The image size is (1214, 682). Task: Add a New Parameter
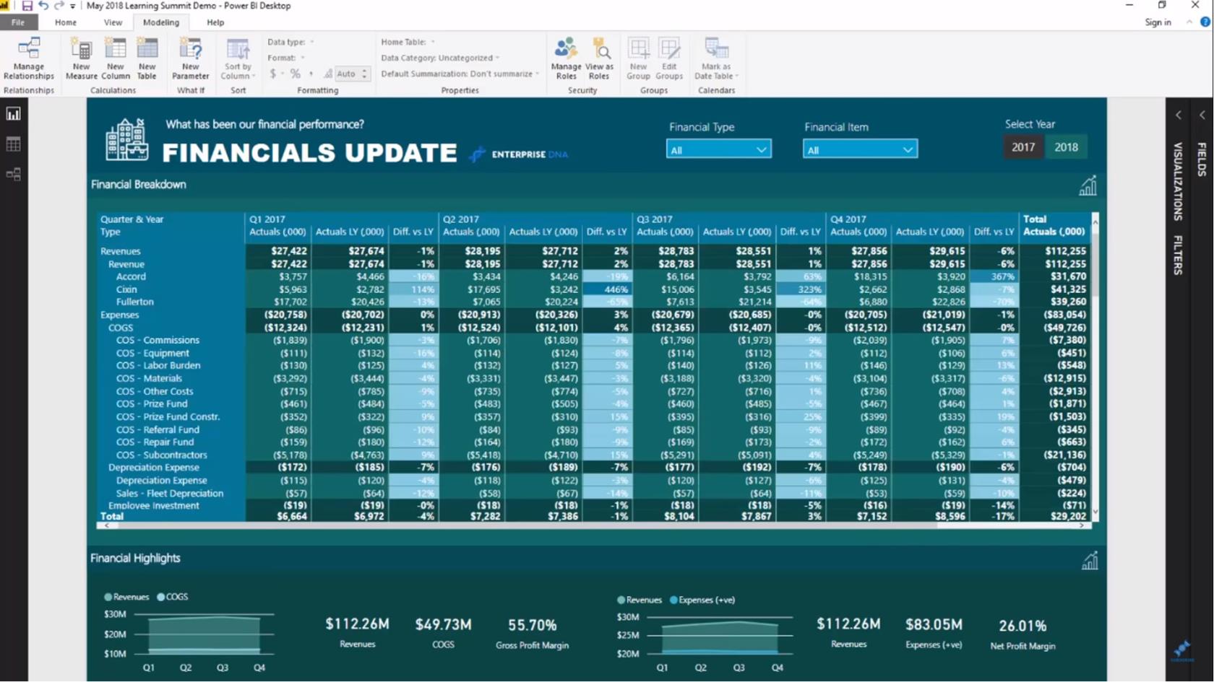[x=191, y=58]
